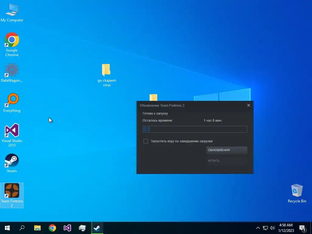Enable 'Запустить игру по завершении загрузки' checkbox
This screenshot has width=312, height=234.
click(x=146, y=141)
